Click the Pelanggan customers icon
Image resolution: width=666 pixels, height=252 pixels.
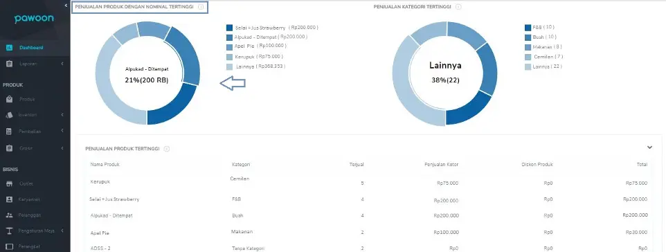(x=9, y=215)
